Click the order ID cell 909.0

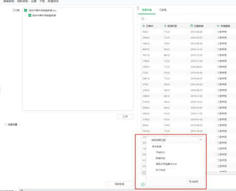(145, 125)
